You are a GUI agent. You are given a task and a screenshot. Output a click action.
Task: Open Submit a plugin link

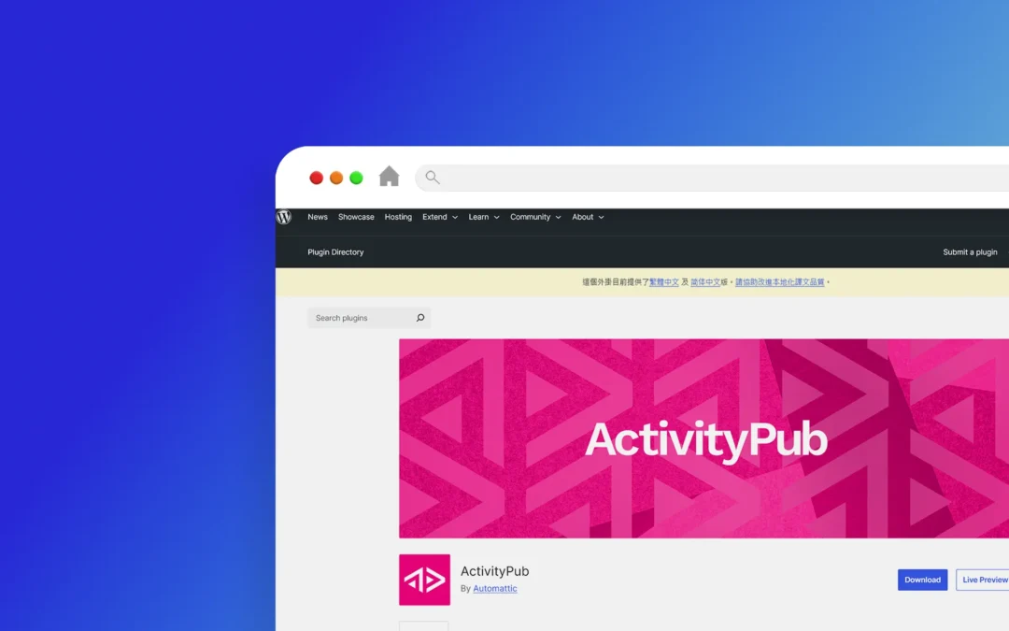click(970, 252)
